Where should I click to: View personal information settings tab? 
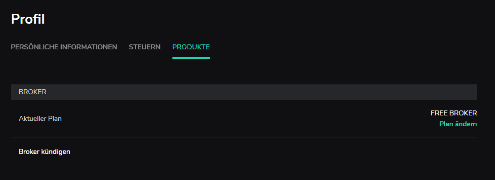pos(64,47)
